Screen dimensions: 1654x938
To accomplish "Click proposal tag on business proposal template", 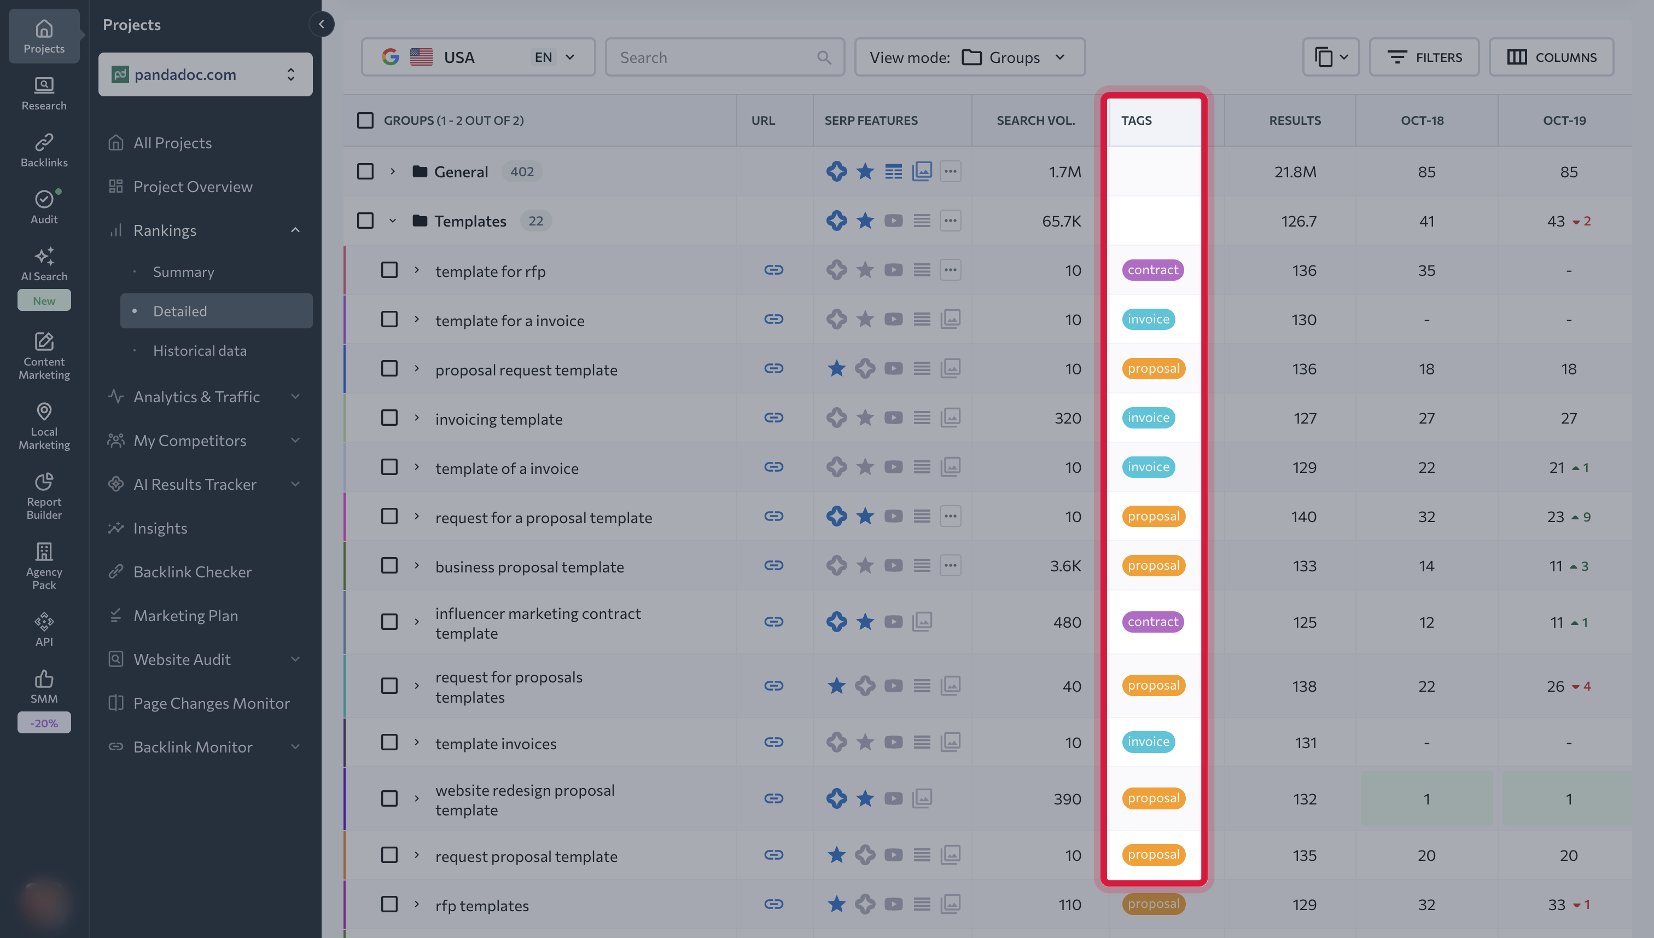I will click(x=1153, y=566).
